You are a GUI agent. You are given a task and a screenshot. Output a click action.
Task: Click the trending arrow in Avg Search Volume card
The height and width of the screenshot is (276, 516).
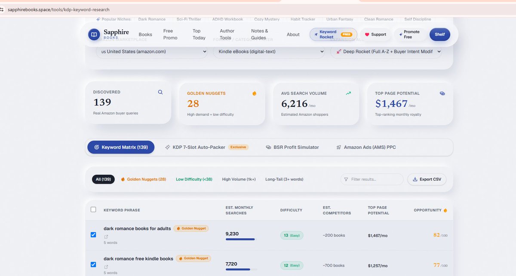(x=348, y=93)
